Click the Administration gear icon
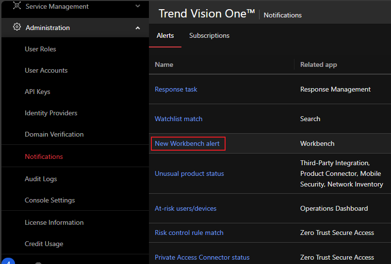This screenshot has width=391, height=264. [17, 28]
